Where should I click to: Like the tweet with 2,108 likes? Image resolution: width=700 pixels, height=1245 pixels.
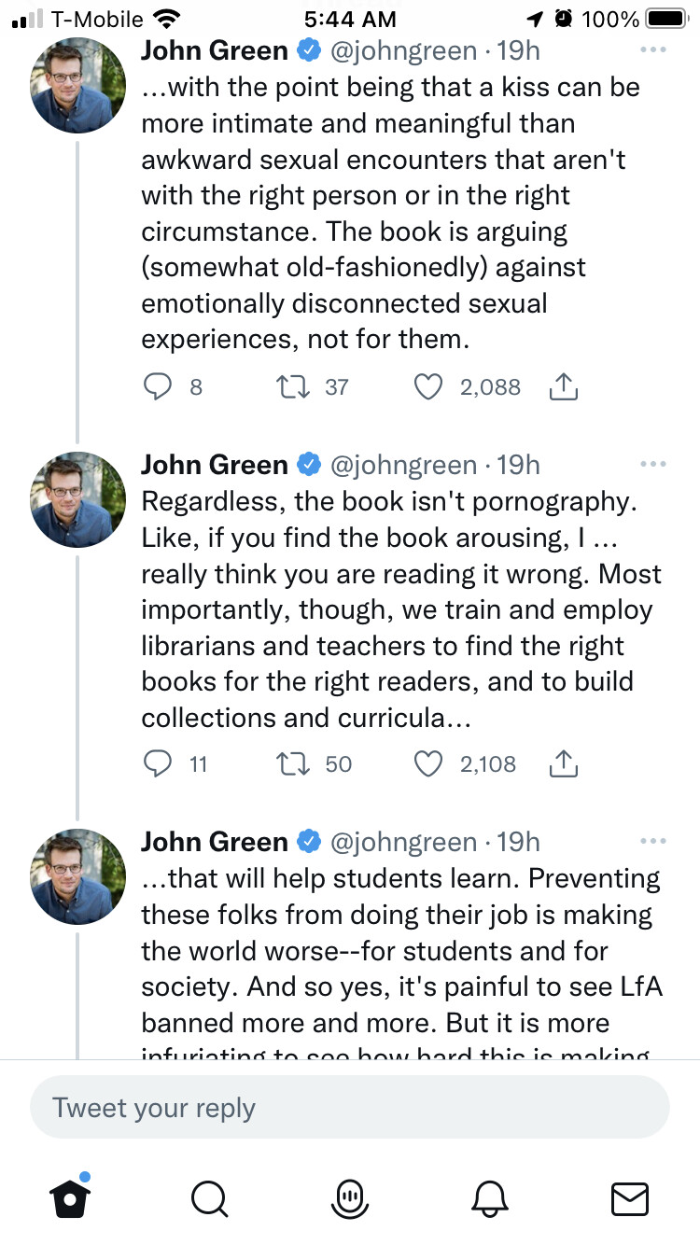tap(428, 763)
